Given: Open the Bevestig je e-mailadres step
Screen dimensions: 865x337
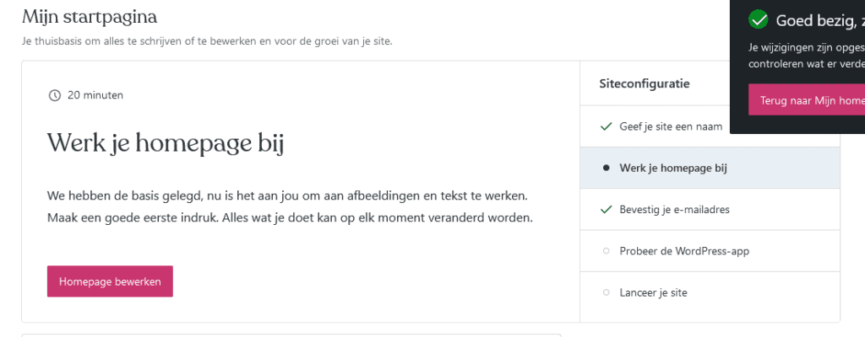Looking at the screenshot, I should (710, 210).
